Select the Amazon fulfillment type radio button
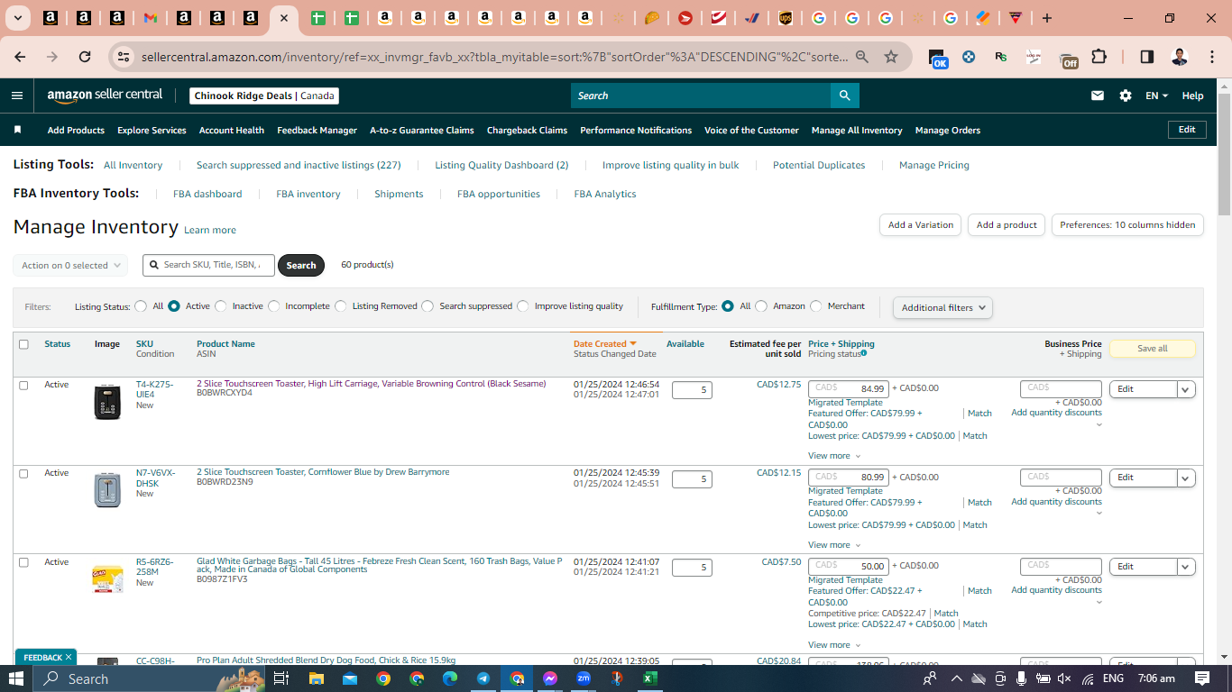1232x692 pixels. (761, 306)
